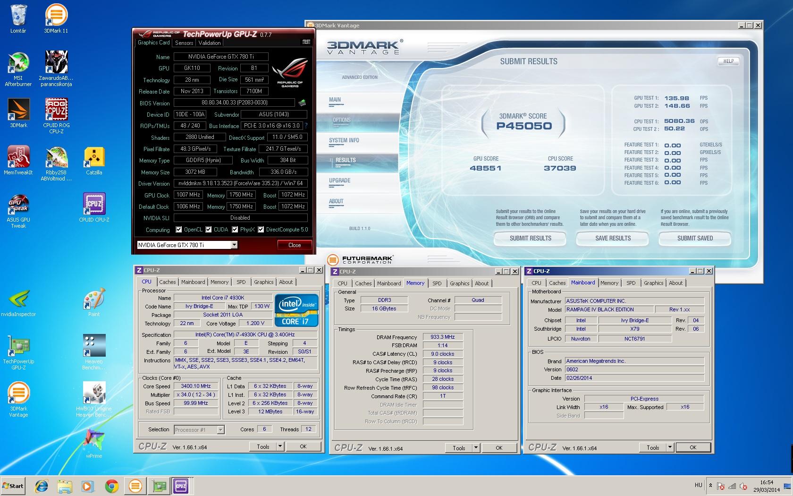The image size is (793, 496).
Task: Click the SUBMIT RESULTS button
Action: [x=531, y=239]
